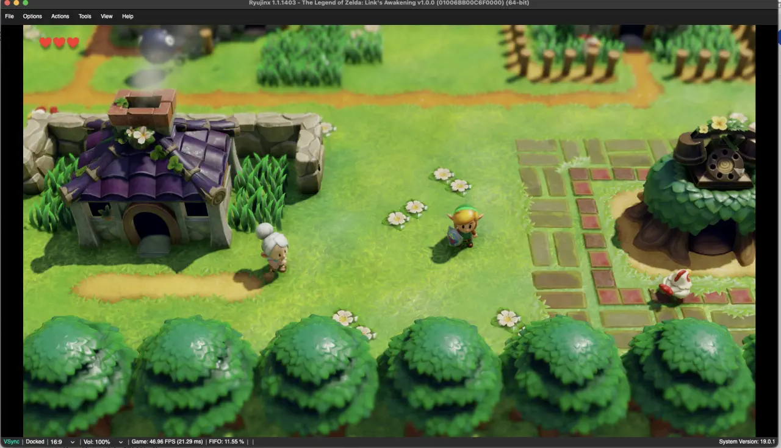Open the Tools menu

85,16
